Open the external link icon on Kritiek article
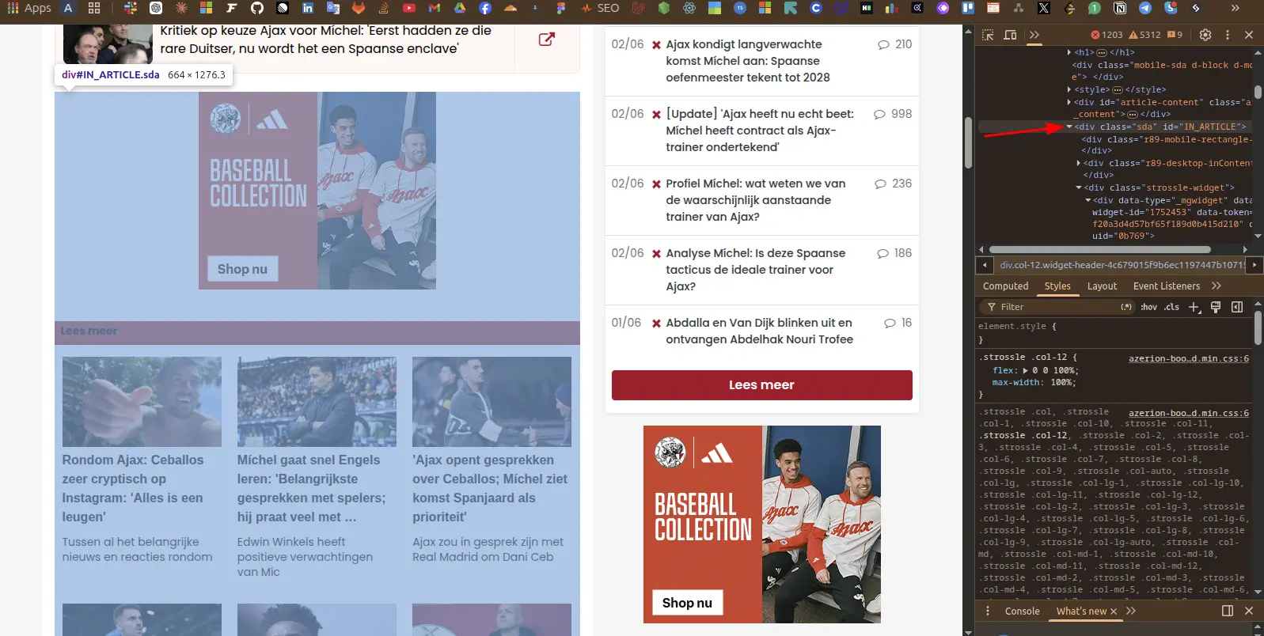 tap(546, 39)
